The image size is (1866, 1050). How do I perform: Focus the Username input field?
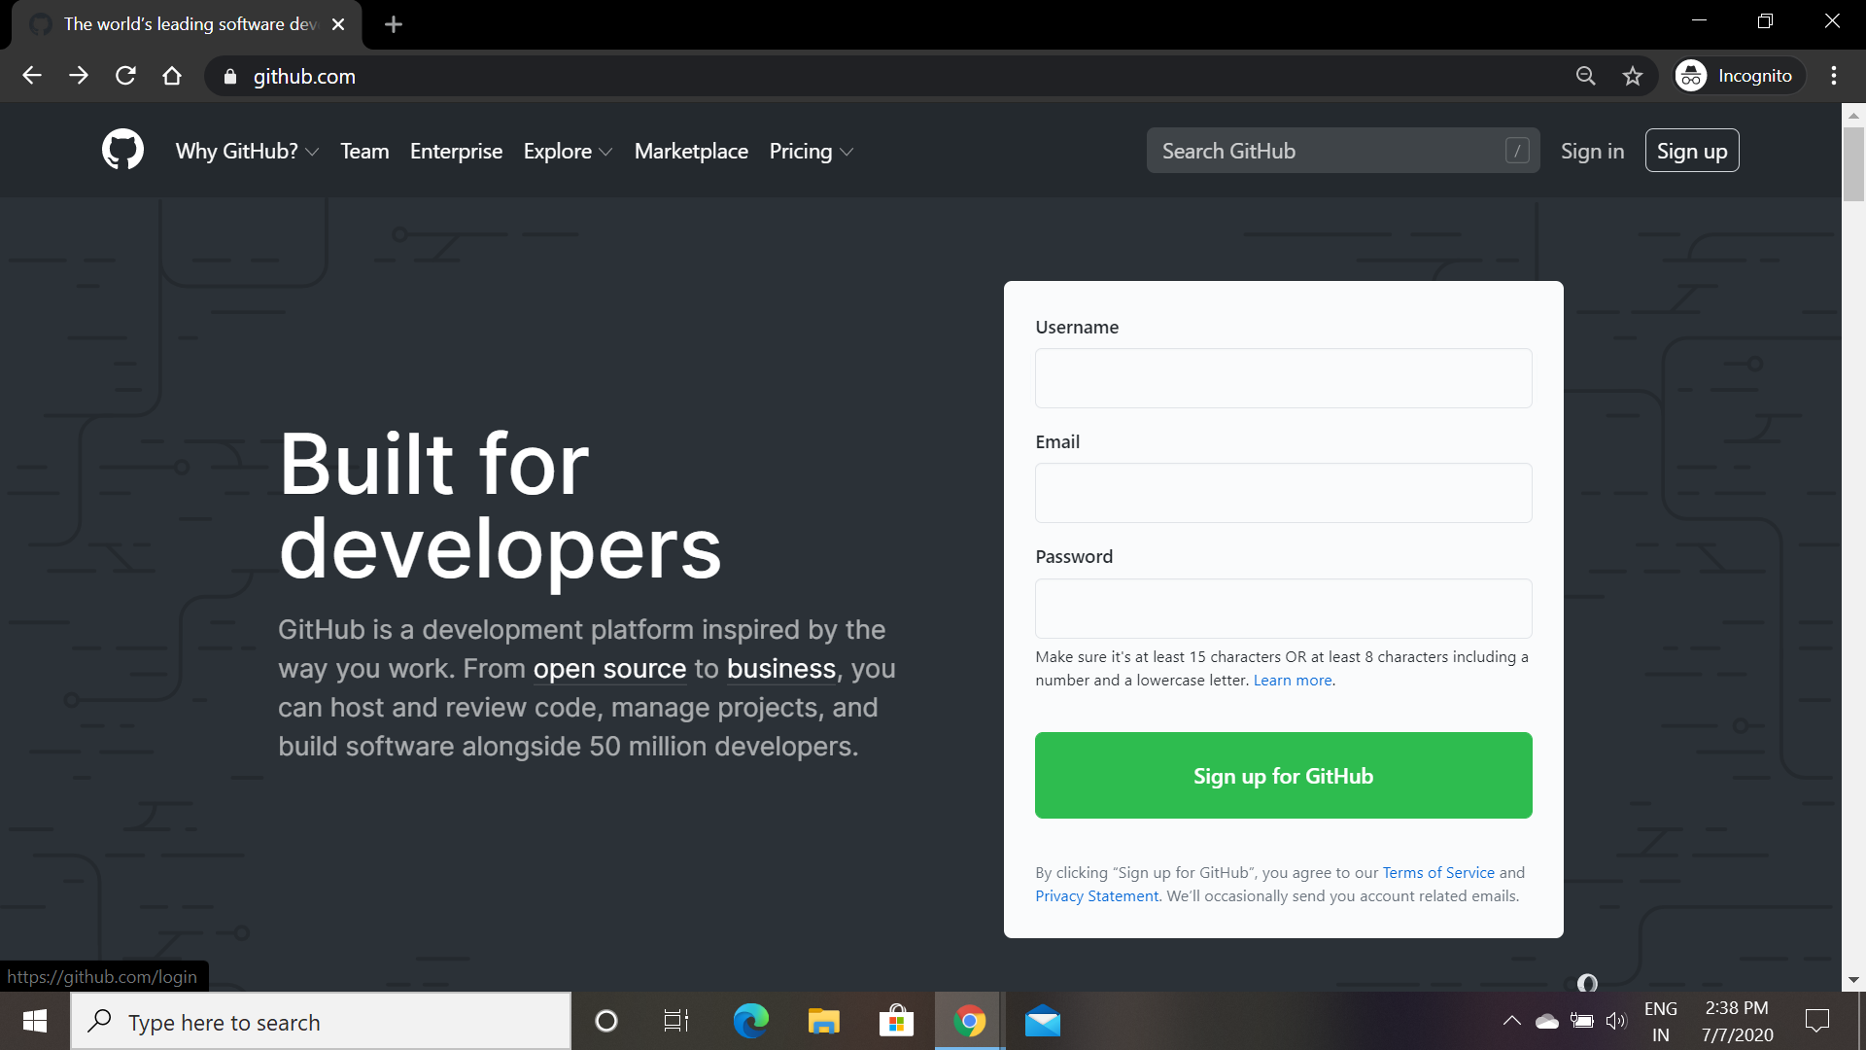coord(1283,378)
